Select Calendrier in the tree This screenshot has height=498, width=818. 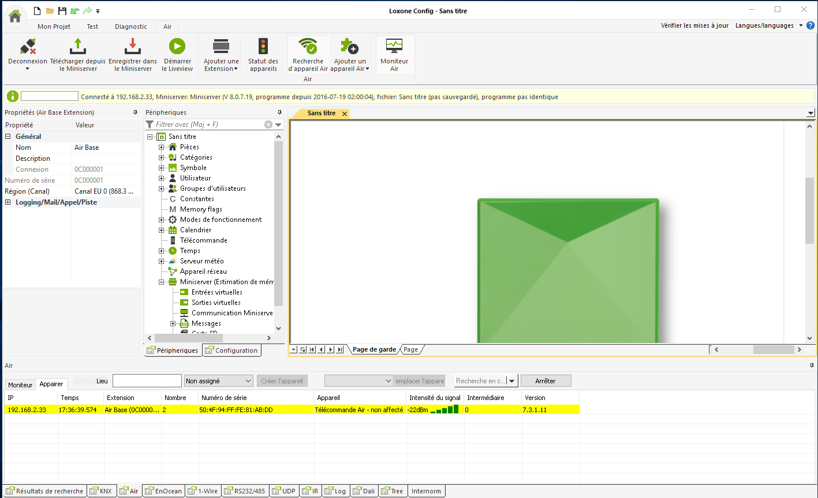click(x=196, y=230)
